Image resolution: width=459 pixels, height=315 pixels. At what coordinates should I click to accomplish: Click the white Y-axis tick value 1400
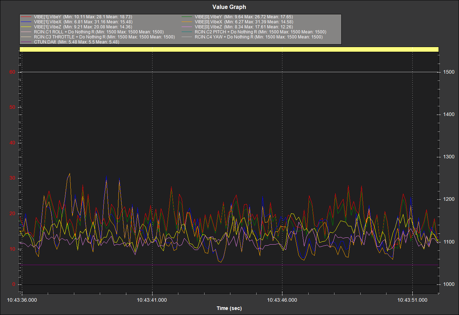(449, 114)
